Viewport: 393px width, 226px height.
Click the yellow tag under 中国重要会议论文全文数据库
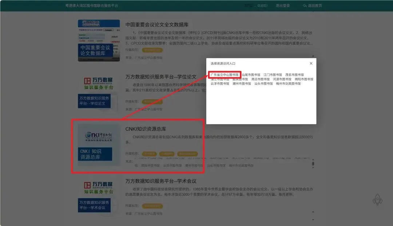pyautogui.click(x=152, y=50)
